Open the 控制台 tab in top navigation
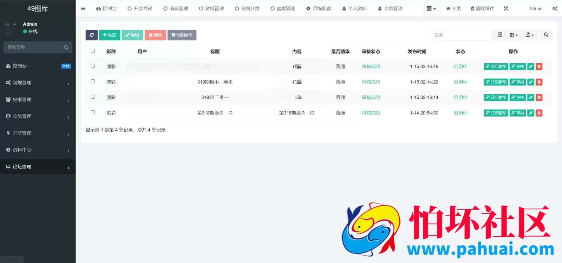Screen dimensions: 562x263 coord(106,8)
